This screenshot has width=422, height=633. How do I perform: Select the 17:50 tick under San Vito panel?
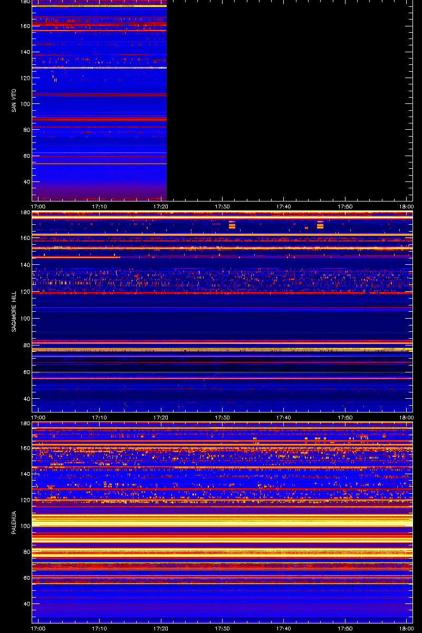(345, 207)
